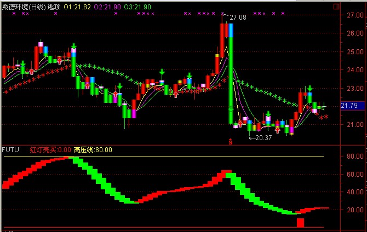The width and height of the screenshot is (367, 232).
Task: Select the O1:21.82 indicator value
Action: point(78,6)
